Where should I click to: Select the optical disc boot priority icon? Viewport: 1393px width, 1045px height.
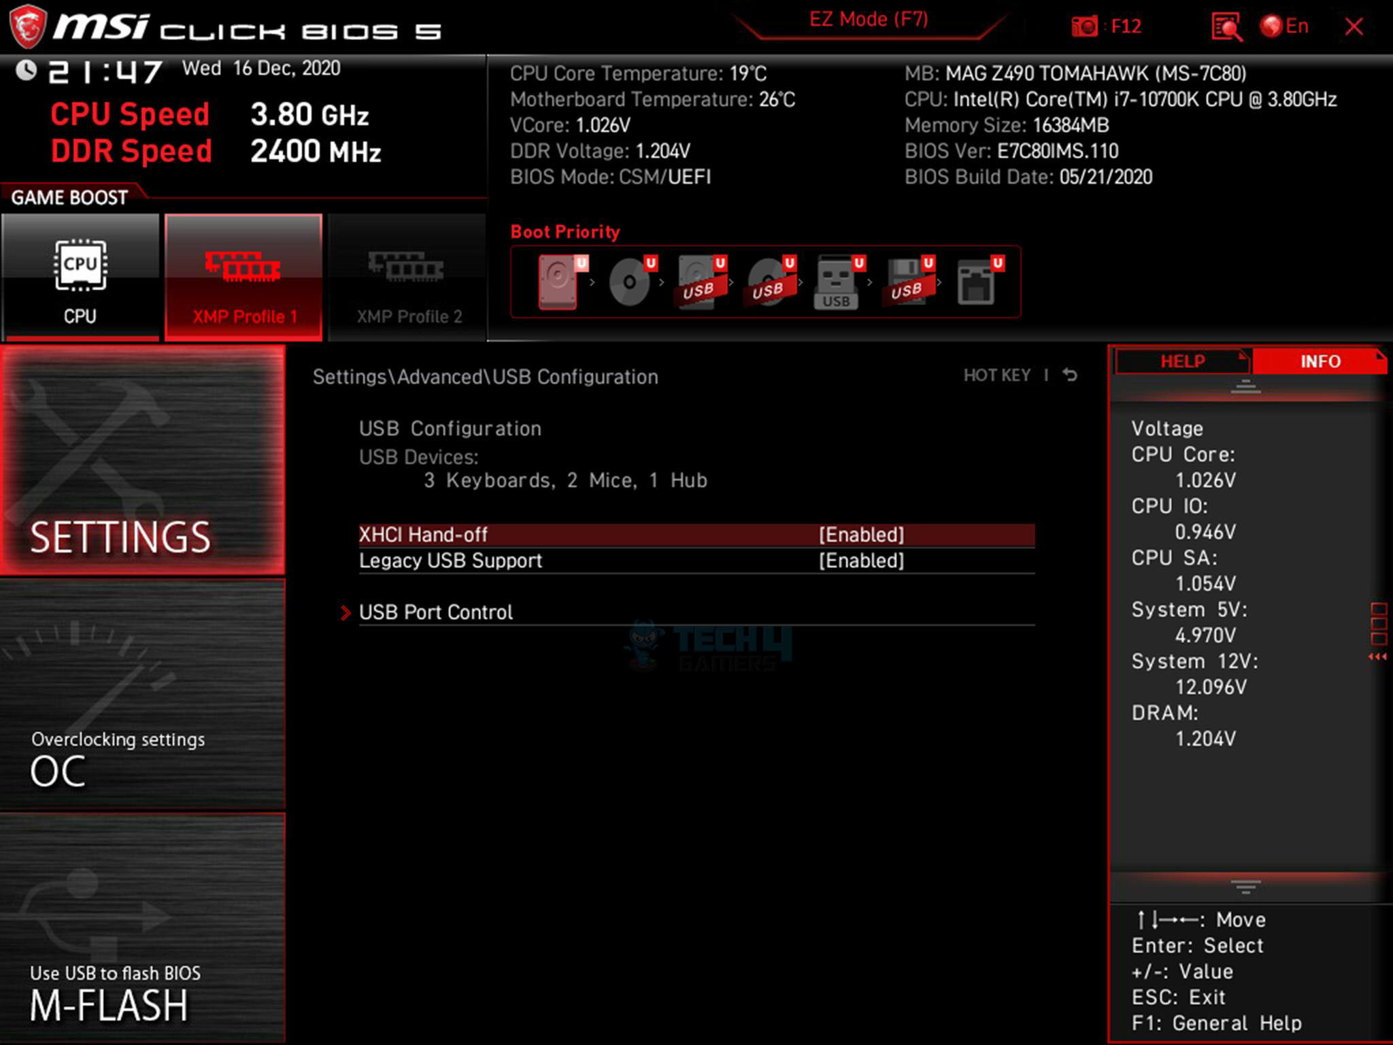(x=632, y=282)
